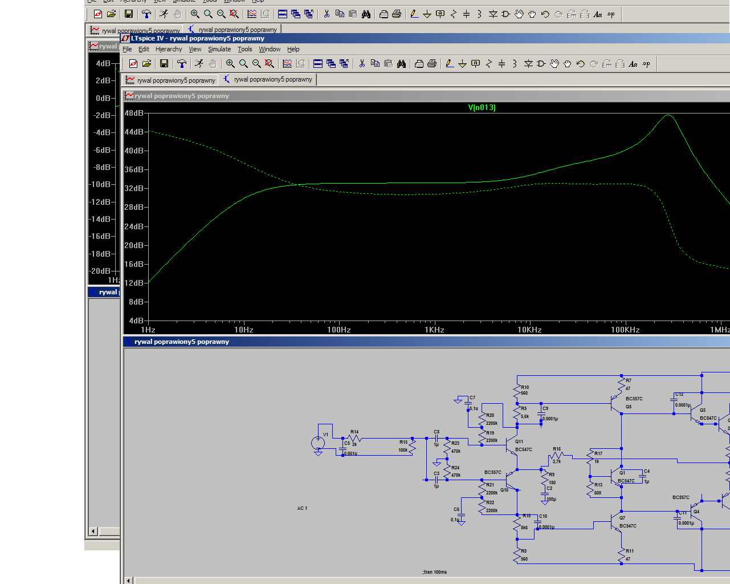
Task: Click Zoom to Fit icon in front toolbar
Action: coord(270,64)
